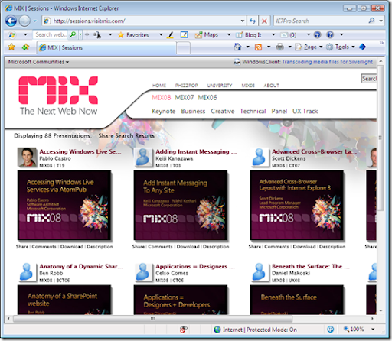This screenshot has height=341, width=392.
Task: Click the Blog It toolbar button
Action: click(x=249, y=35)
